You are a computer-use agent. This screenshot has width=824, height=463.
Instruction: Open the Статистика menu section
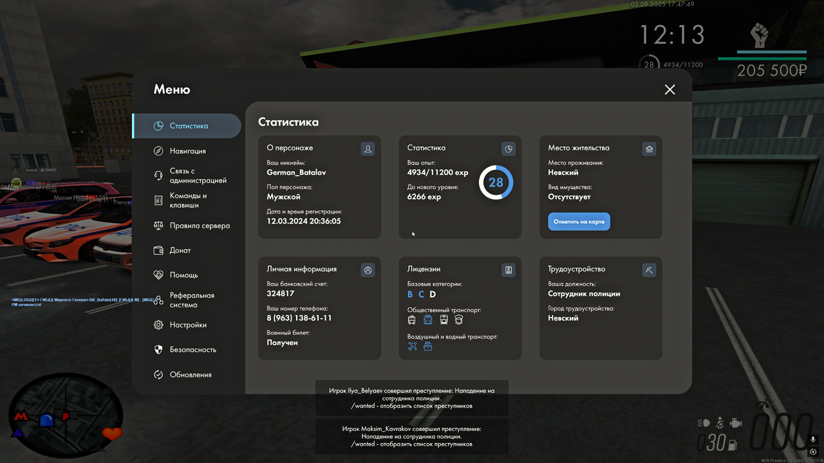pyautogui.click(x=187, y=126)
